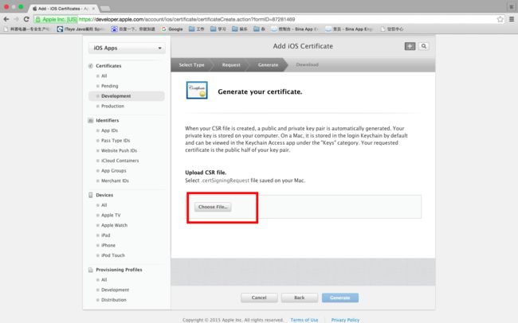The image size is (518, 323).
Task: Open iPad devices
Action: [106, 235]
